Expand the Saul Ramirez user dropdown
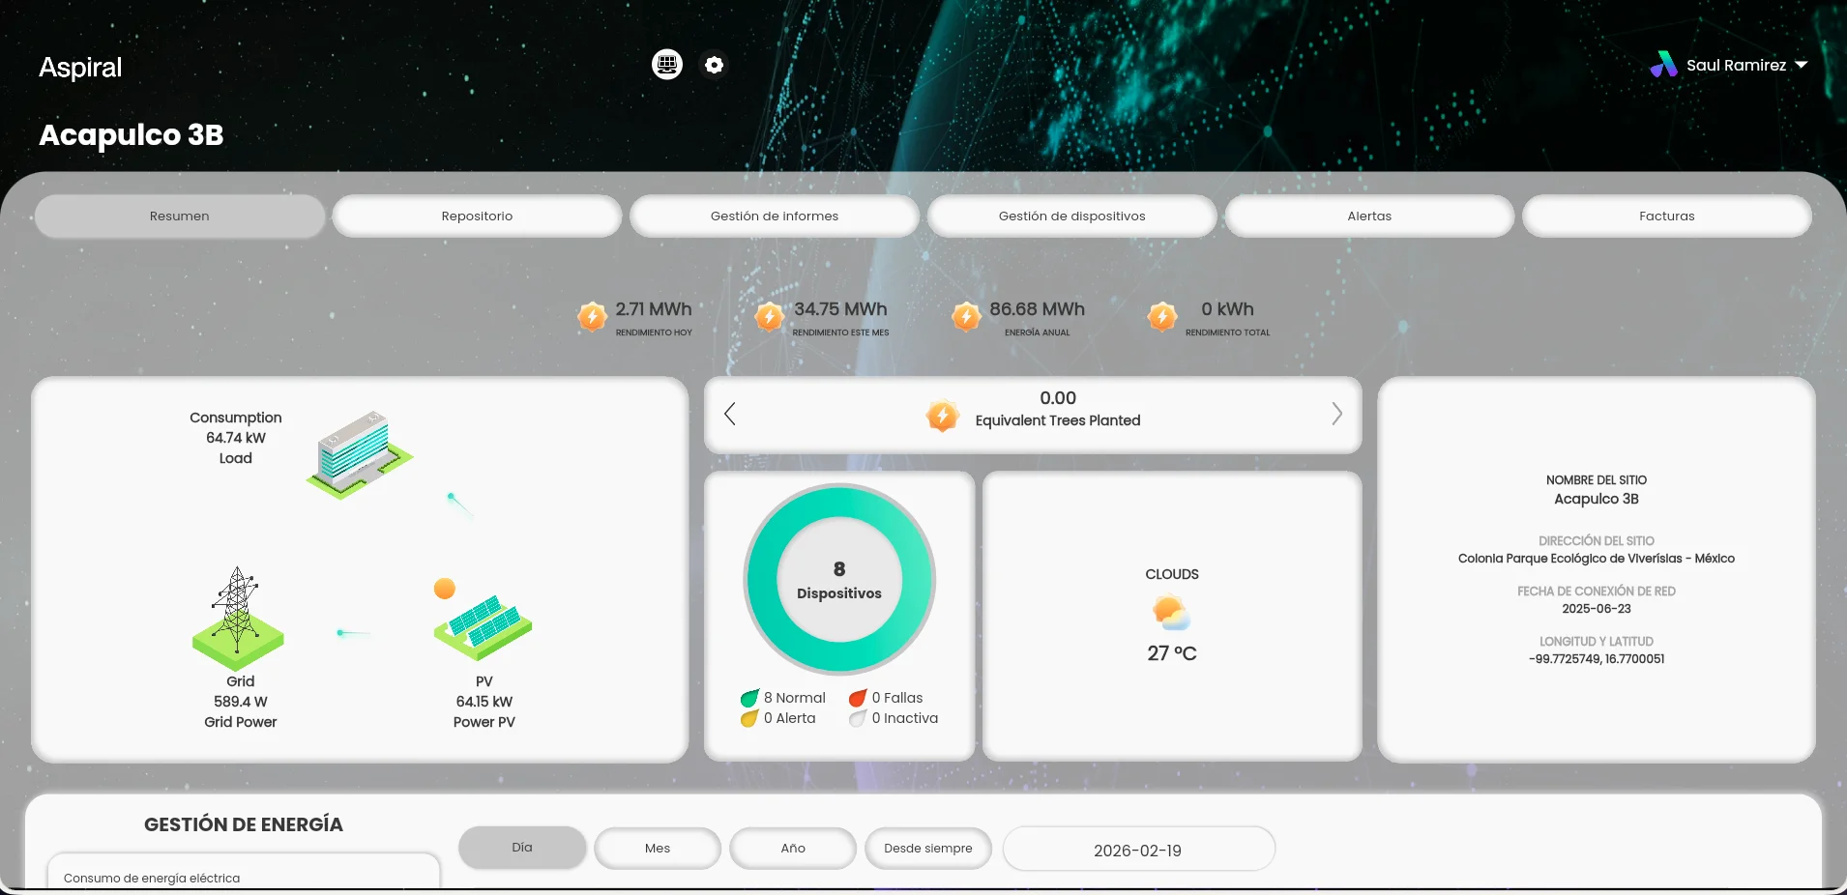 pyautogui.click(x=1801, y=65)
